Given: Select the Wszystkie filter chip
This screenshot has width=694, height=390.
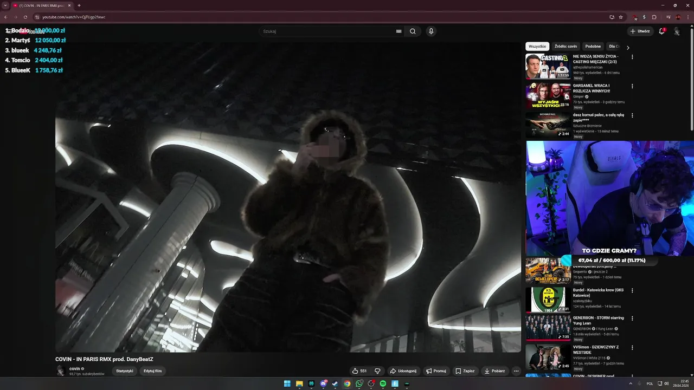Looking at the screenshot, I should click(x=537, y=47).
